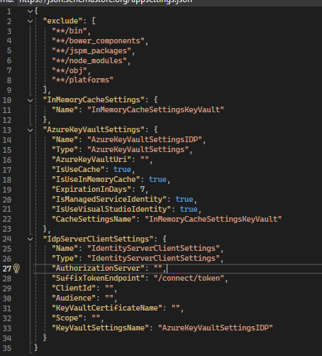Collapse the "exclude" array fold arrow
Viewport: 322px width, 356px height.
(x=30, y=21)
